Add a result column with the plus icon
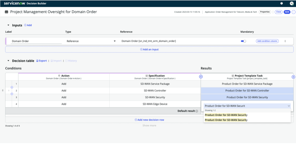 click(293, 77)
